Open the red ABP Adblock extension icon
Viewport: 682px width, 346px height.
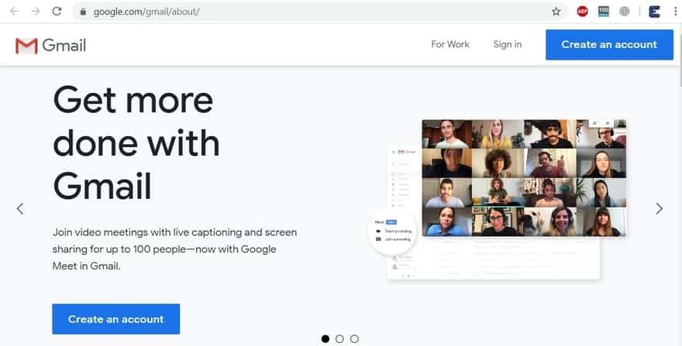582,12
